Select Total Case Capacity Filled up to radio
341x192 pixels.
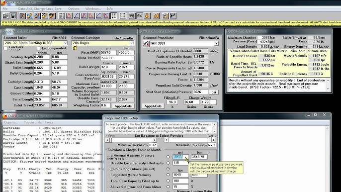point(168,181)
